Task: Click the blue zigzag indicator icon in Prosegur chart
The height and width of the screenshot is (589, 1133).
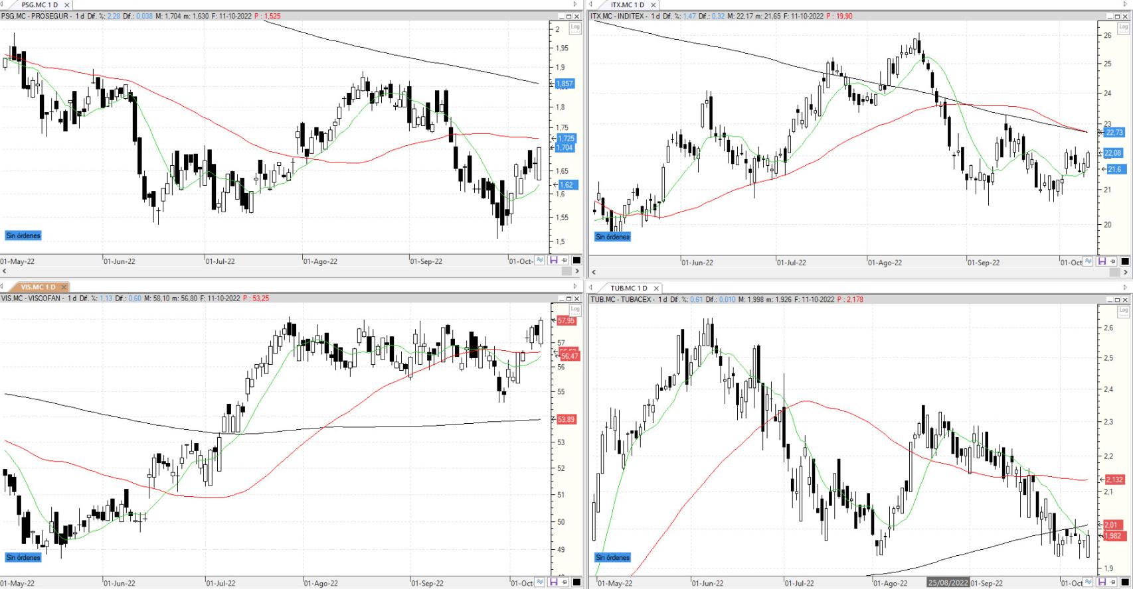Action: click(539, 261)
